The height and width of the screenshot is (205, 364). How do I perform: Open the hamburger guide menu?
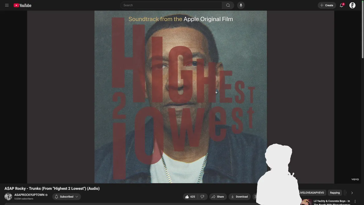click(x=7, y=5)
